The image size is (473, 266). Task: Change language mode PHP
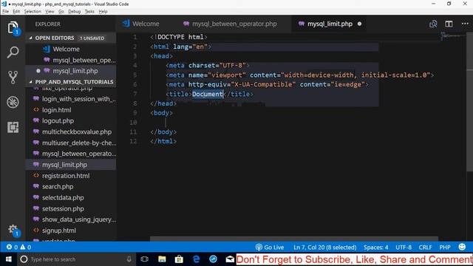[x=445, y=248]
